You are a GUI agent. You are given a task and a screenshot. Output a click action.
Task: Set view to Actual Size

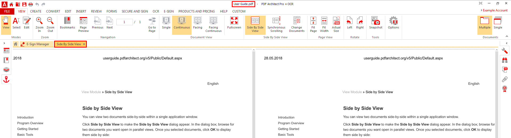tap(336, 25)
